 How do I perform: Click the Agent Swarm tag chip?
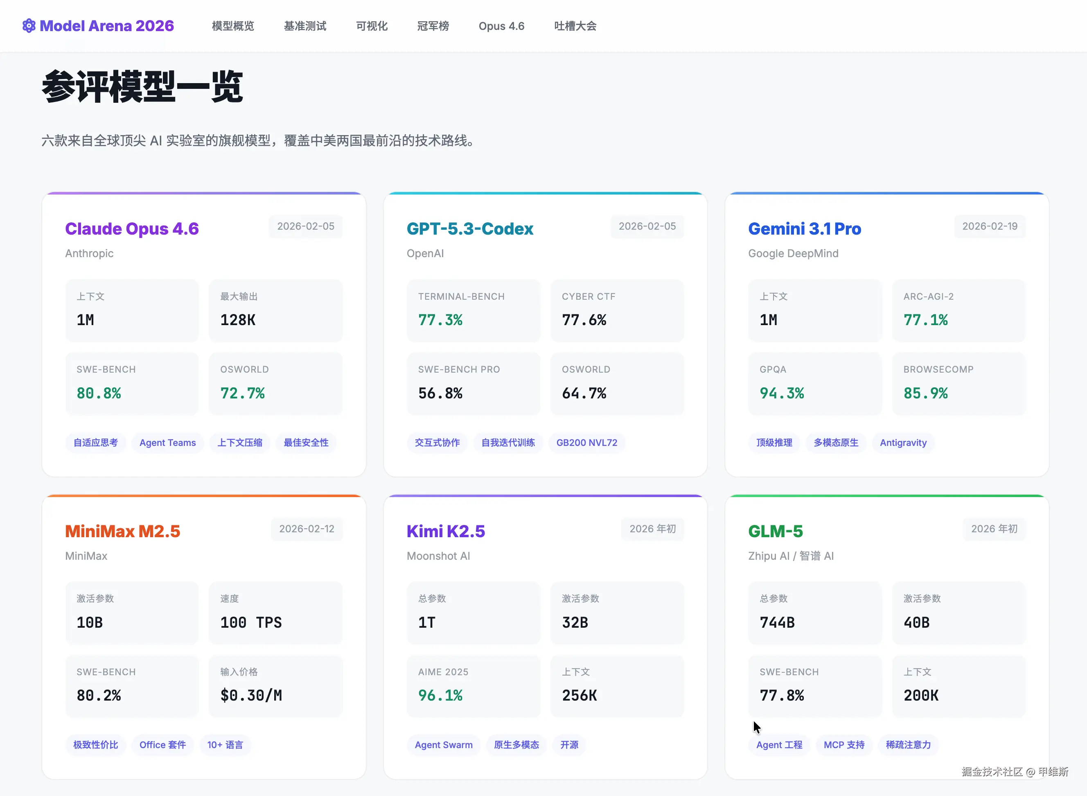[x=443, y=744]
